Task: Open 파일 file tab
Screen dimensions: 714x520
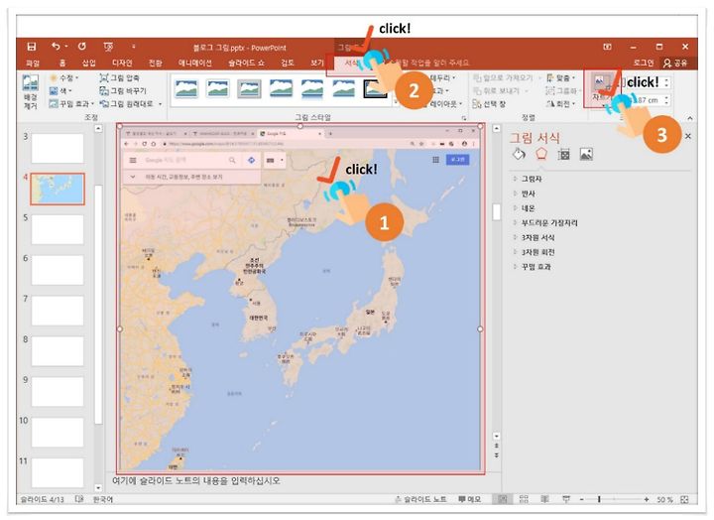Action: pos(33,63)
